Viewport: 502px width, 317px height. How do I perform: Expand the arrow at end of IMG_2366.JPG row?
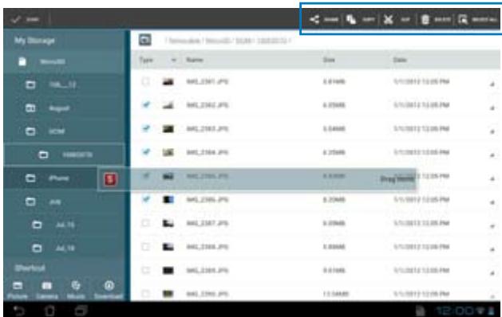point(492,202)
